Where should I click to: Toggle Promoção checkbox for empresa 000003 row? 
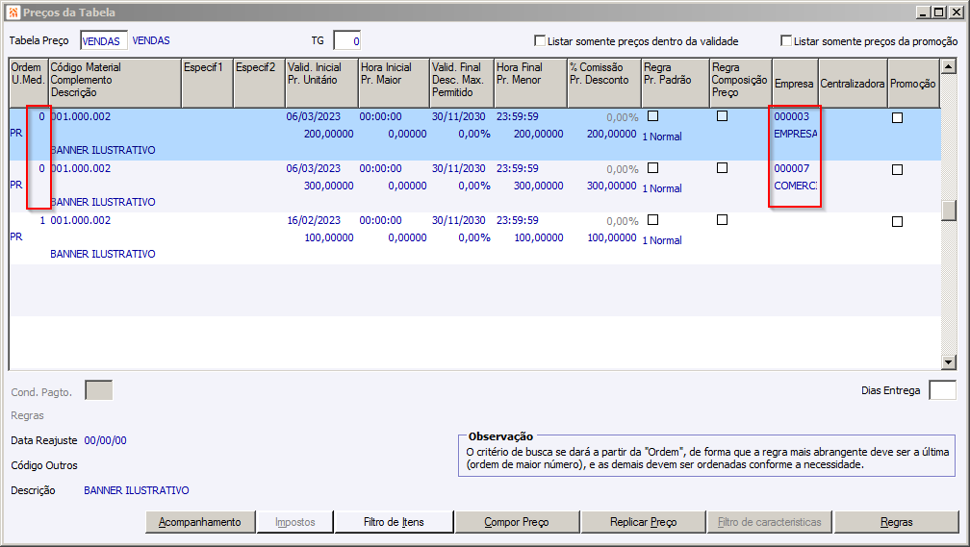(x=897, y=117)
